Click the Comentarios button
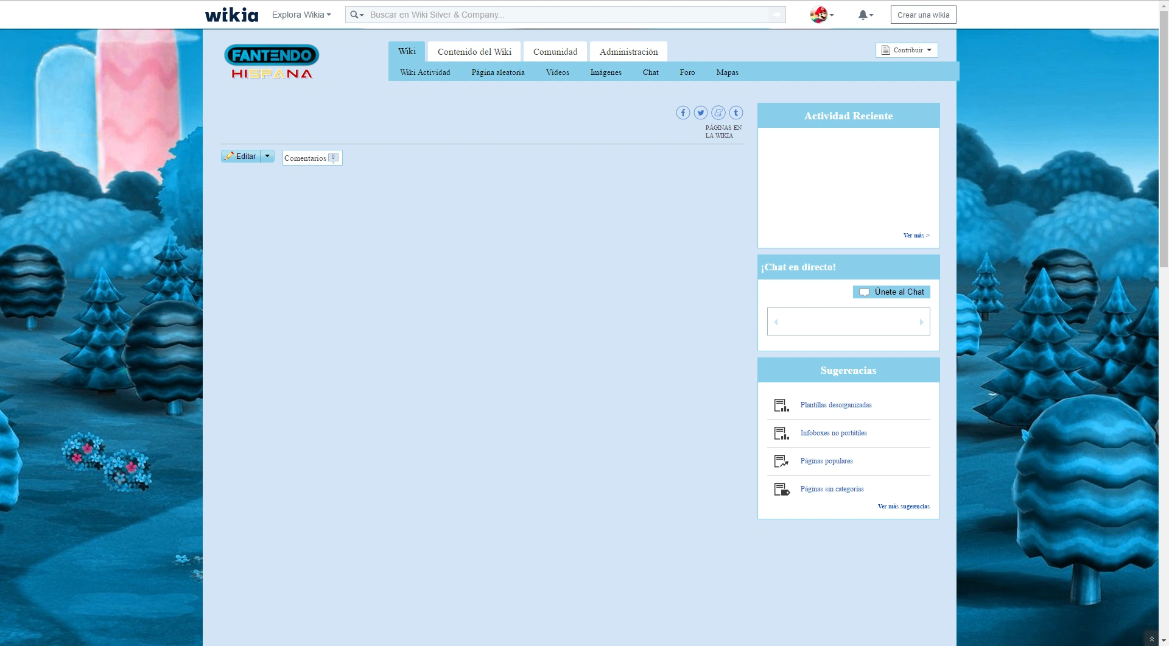This screenshot has height=646, width=1169. (x=312, y=158)
